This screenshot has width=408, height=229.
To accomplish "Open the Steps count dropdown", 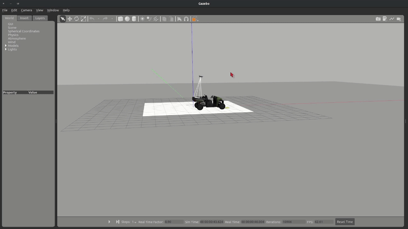I will click(x=134, y=222).
